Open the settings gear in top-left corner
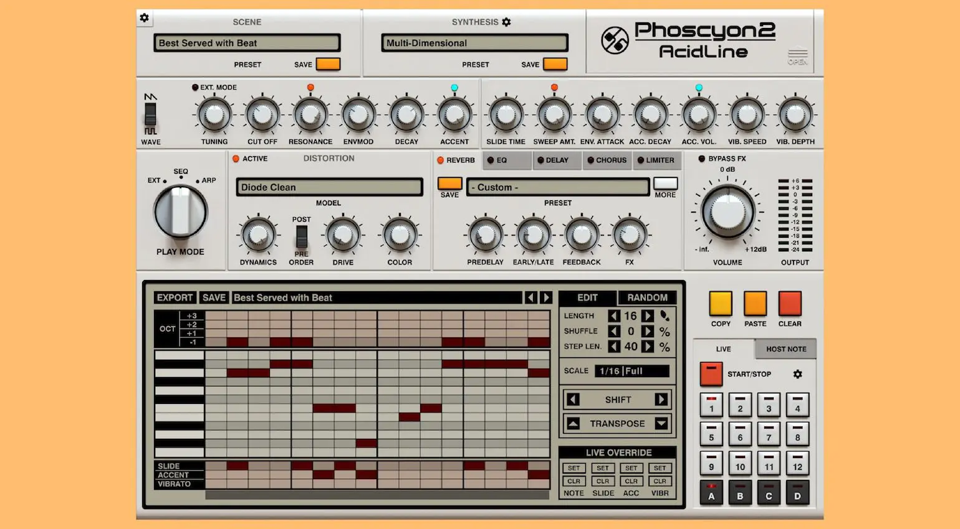The width and height of the screenshot is (960, 529). click(145, 18)
